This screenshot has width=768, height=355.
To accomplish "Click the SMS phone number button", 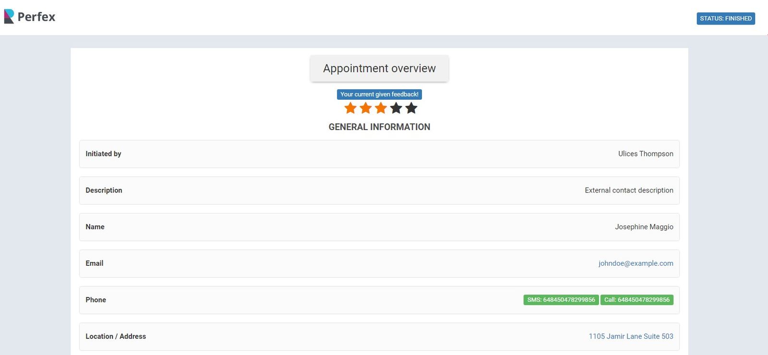I will tap(561, 300).
